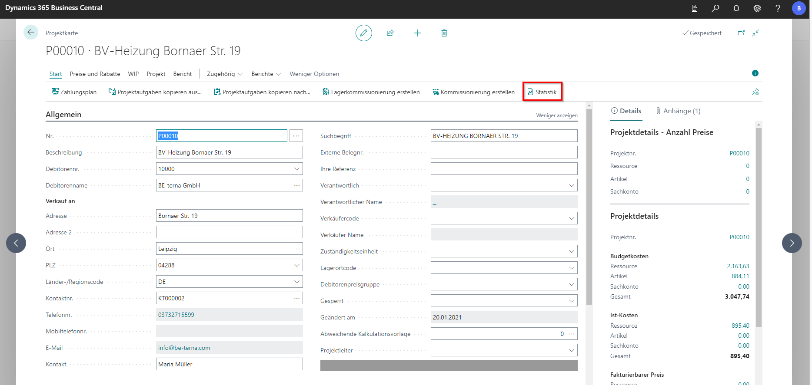Click the Weniger anzeigen link

[556, 115]
